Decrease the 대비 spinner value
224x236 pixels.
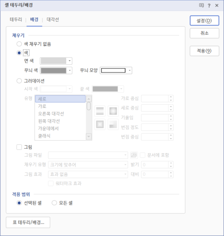pyautogui.click(x=171, y=176)
